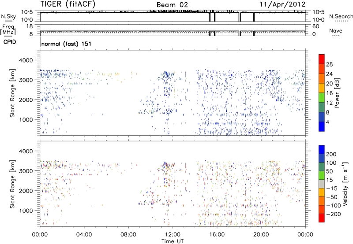
Task: Click the 11/Apr/2012 date label
Action: point(282,4)
